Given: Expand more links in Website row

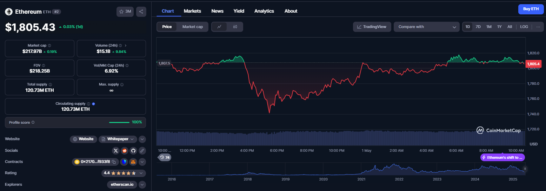Looking at the screenshot, I should click(142, 139).
